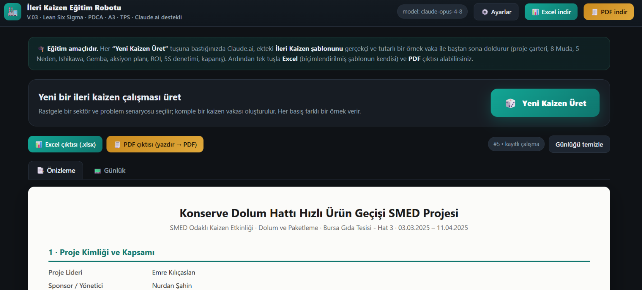
Task: Click the Sponsor / Yönetici label
Action: pyautogui.click(x=76, y=286)
